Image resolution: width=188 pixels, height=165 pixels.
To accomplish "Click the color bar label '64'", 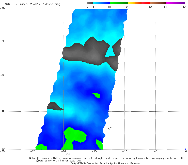I will (165, 7).
